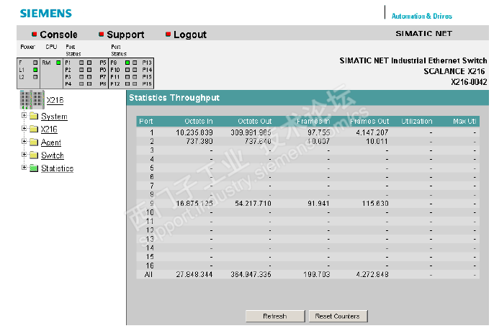494x331 pixels.
Task: Select the 54.217.710 Octets Out value
Action: (253, 204)
